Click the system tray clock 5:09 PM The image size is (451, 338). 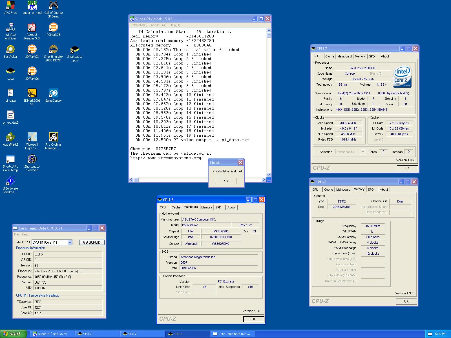tap(441, 334)
